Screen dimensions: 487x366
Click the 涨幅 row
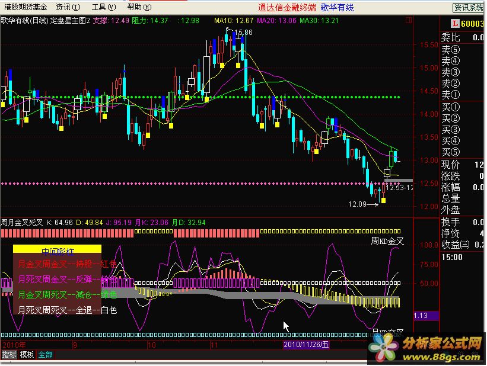pyautogui.click(x=462, y=187)
